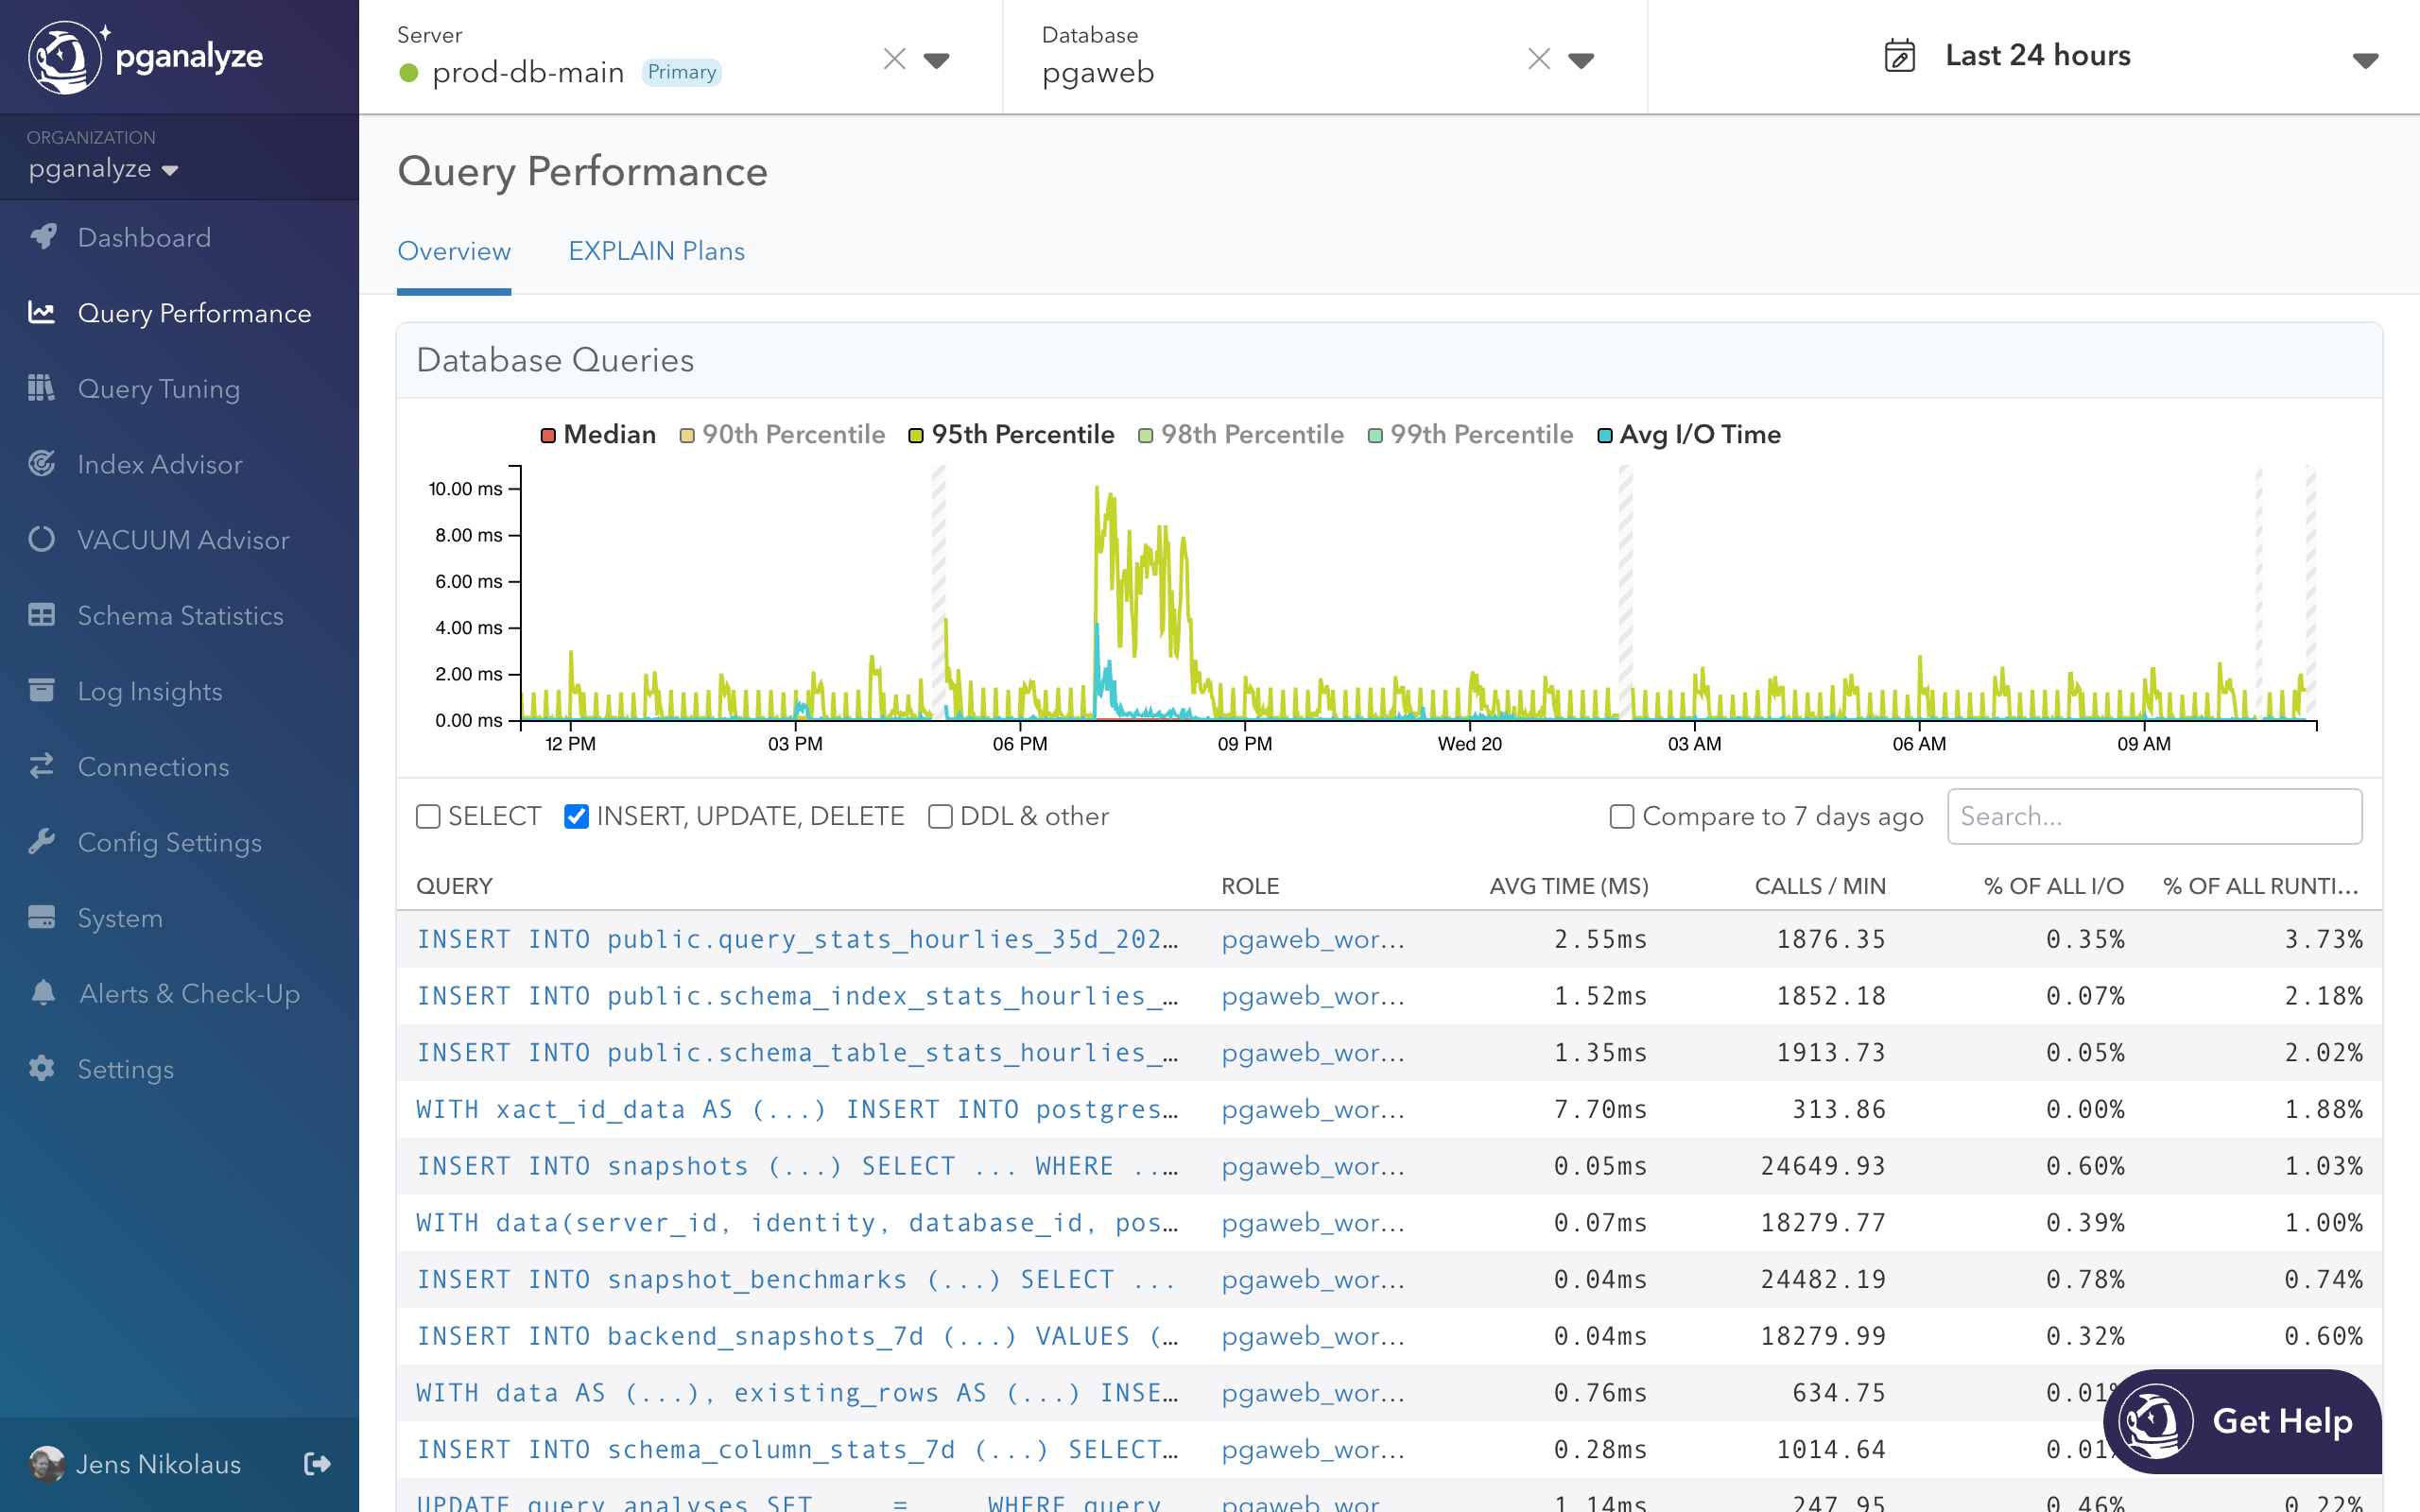Expand the Server selector dropdown arrow
The height and width of the screenshot is (1512, 2420).
tap(936, 60)
